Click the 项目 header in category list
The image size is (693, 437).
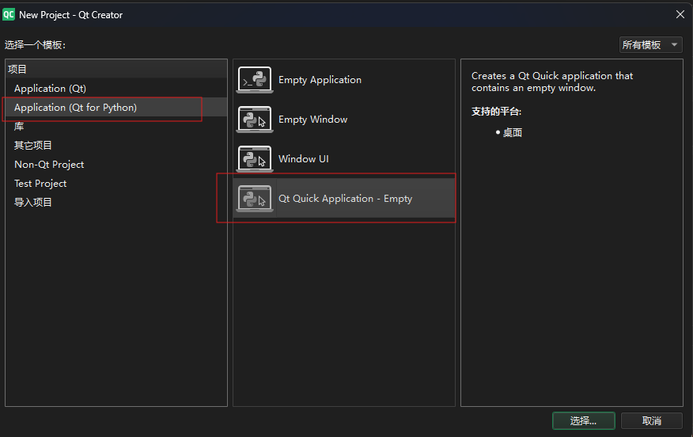pyautogui.click(x=116, y=69)
